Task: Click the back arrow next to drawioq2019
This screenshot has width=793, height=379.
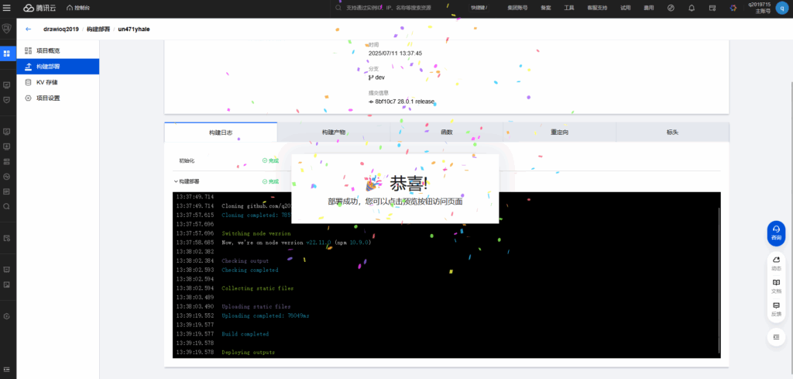Action: click(x=29, y=29)
